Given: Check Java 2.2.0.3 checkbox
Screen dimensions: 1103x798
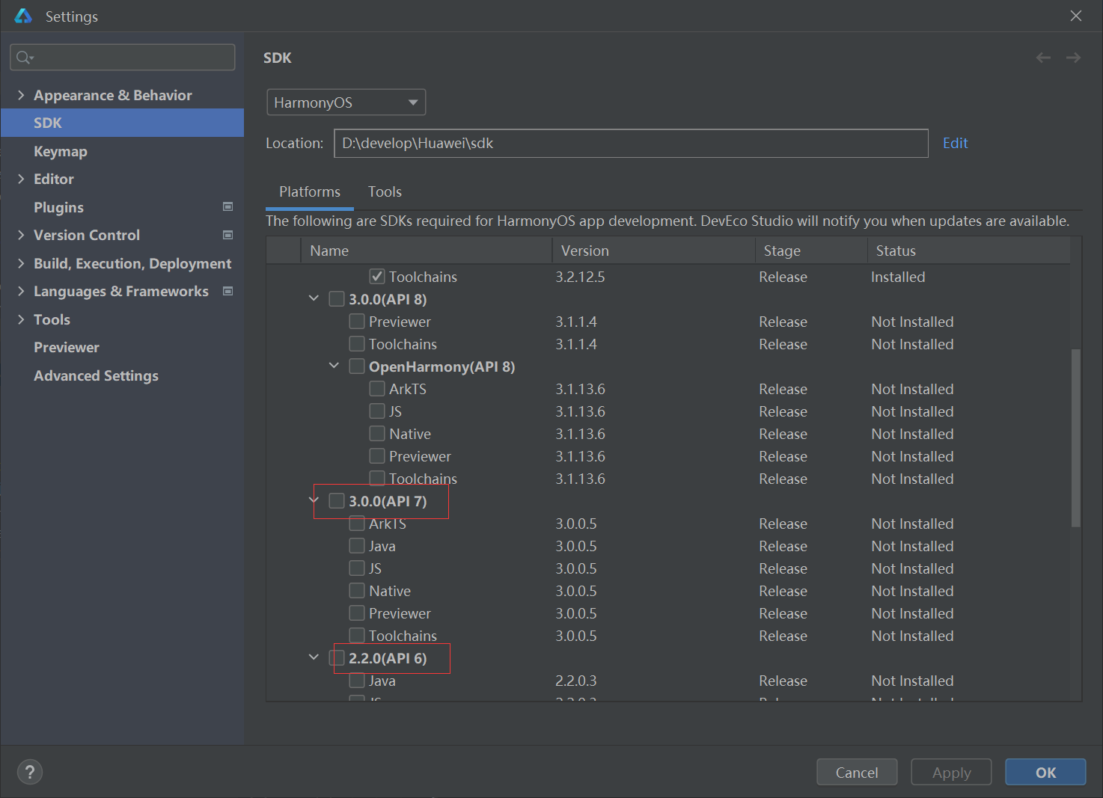Looking at the screenshot, I should tap(357, 681).
